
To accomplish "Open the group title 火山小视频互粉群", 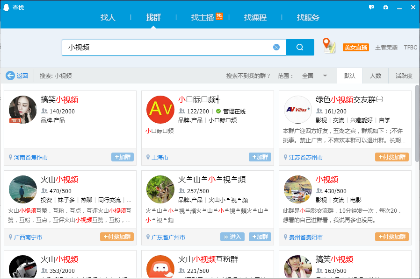I will pos(208,259).
